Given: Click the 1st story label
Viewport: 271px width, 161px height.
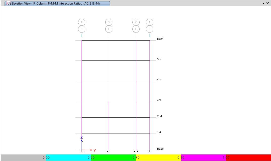Looking at the screenshot, I should point(159,132).
